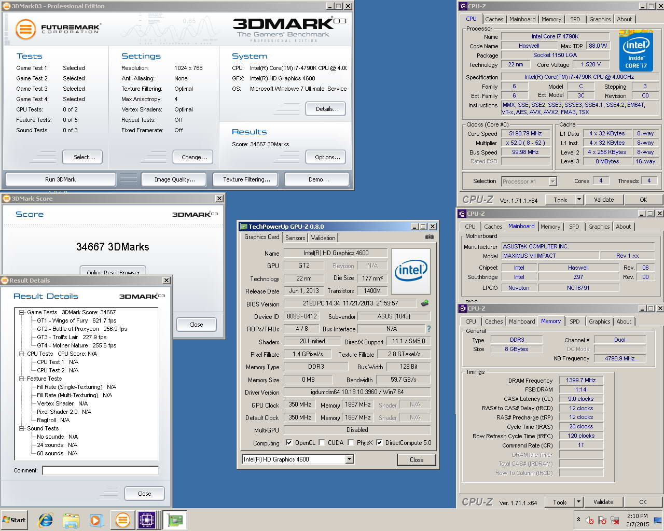Collapse the Feature Tests tree node
The width and height of the screenshot is (664, 531).
coord(21,379)
